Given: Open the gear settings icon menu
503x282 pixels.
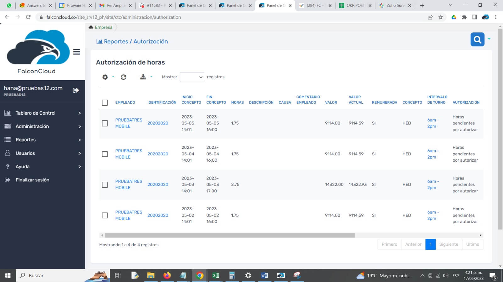Looking at the screenshot, I should (105, 77).
